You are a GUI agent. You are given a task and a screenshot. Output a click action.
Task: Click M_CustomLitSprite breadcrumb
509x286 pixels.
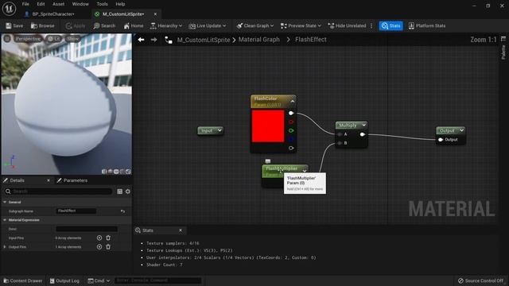click(204, 40)
